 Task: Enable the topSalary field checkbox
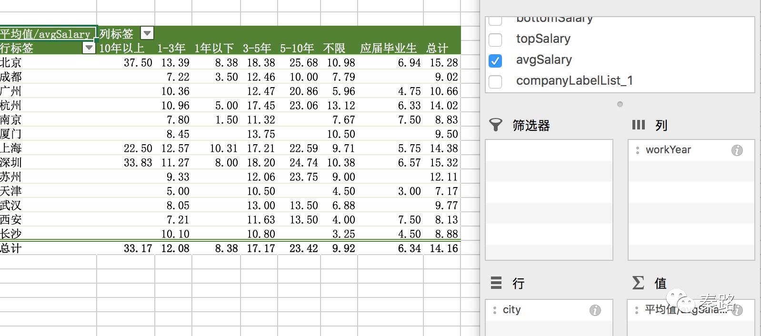495,40
